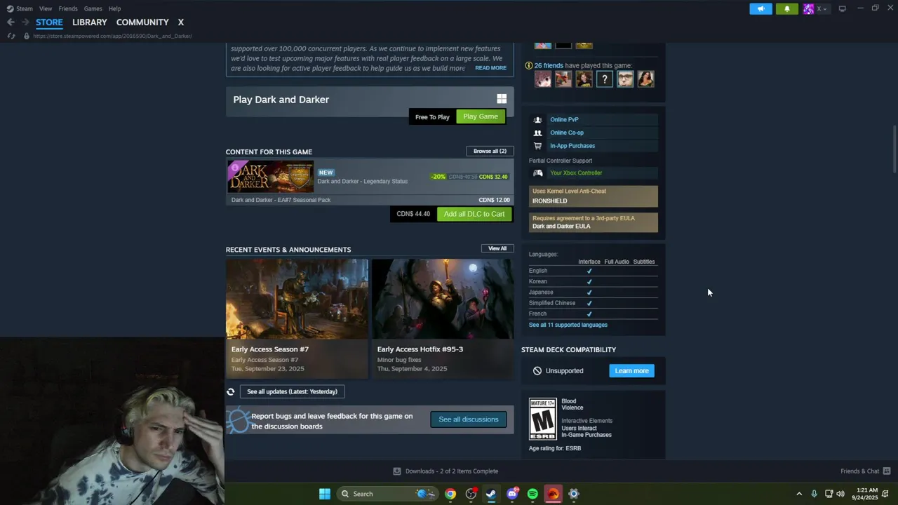Screen dimensions: 898x505
Task: Open the Windows Start menu
Action: tap(324, 494)
